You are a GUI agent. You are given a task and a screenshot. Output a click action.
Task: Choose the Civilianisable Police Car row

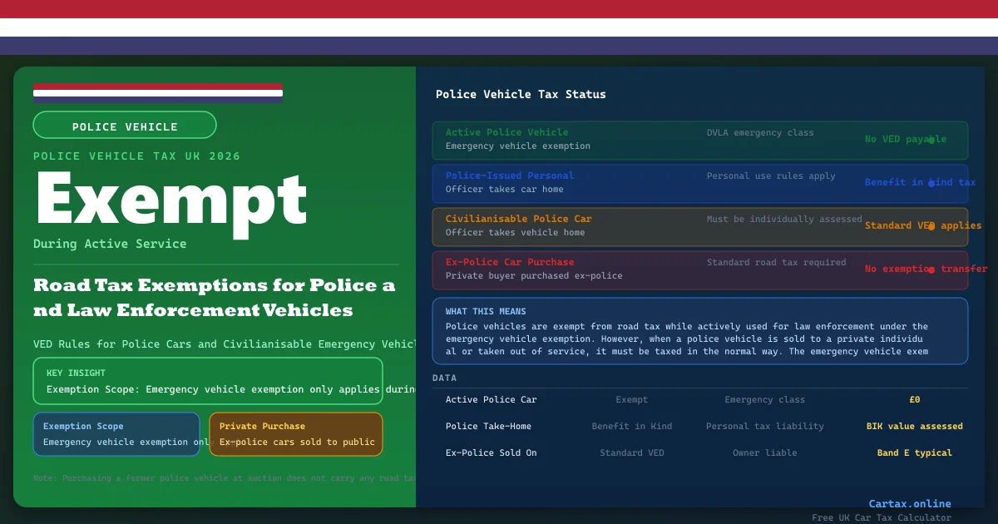pyautogui.click(x=699, y=226)
